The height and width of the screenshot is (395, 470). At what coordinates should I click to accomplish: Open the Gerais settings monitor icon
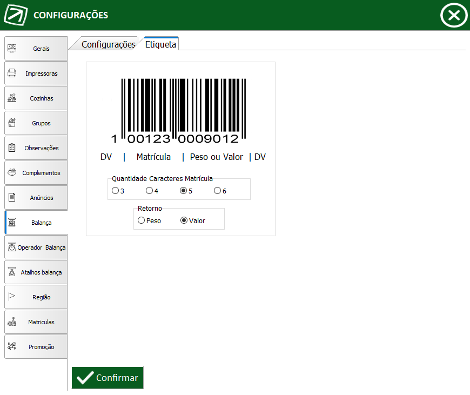pyautogui.click(x=12, y=48)
